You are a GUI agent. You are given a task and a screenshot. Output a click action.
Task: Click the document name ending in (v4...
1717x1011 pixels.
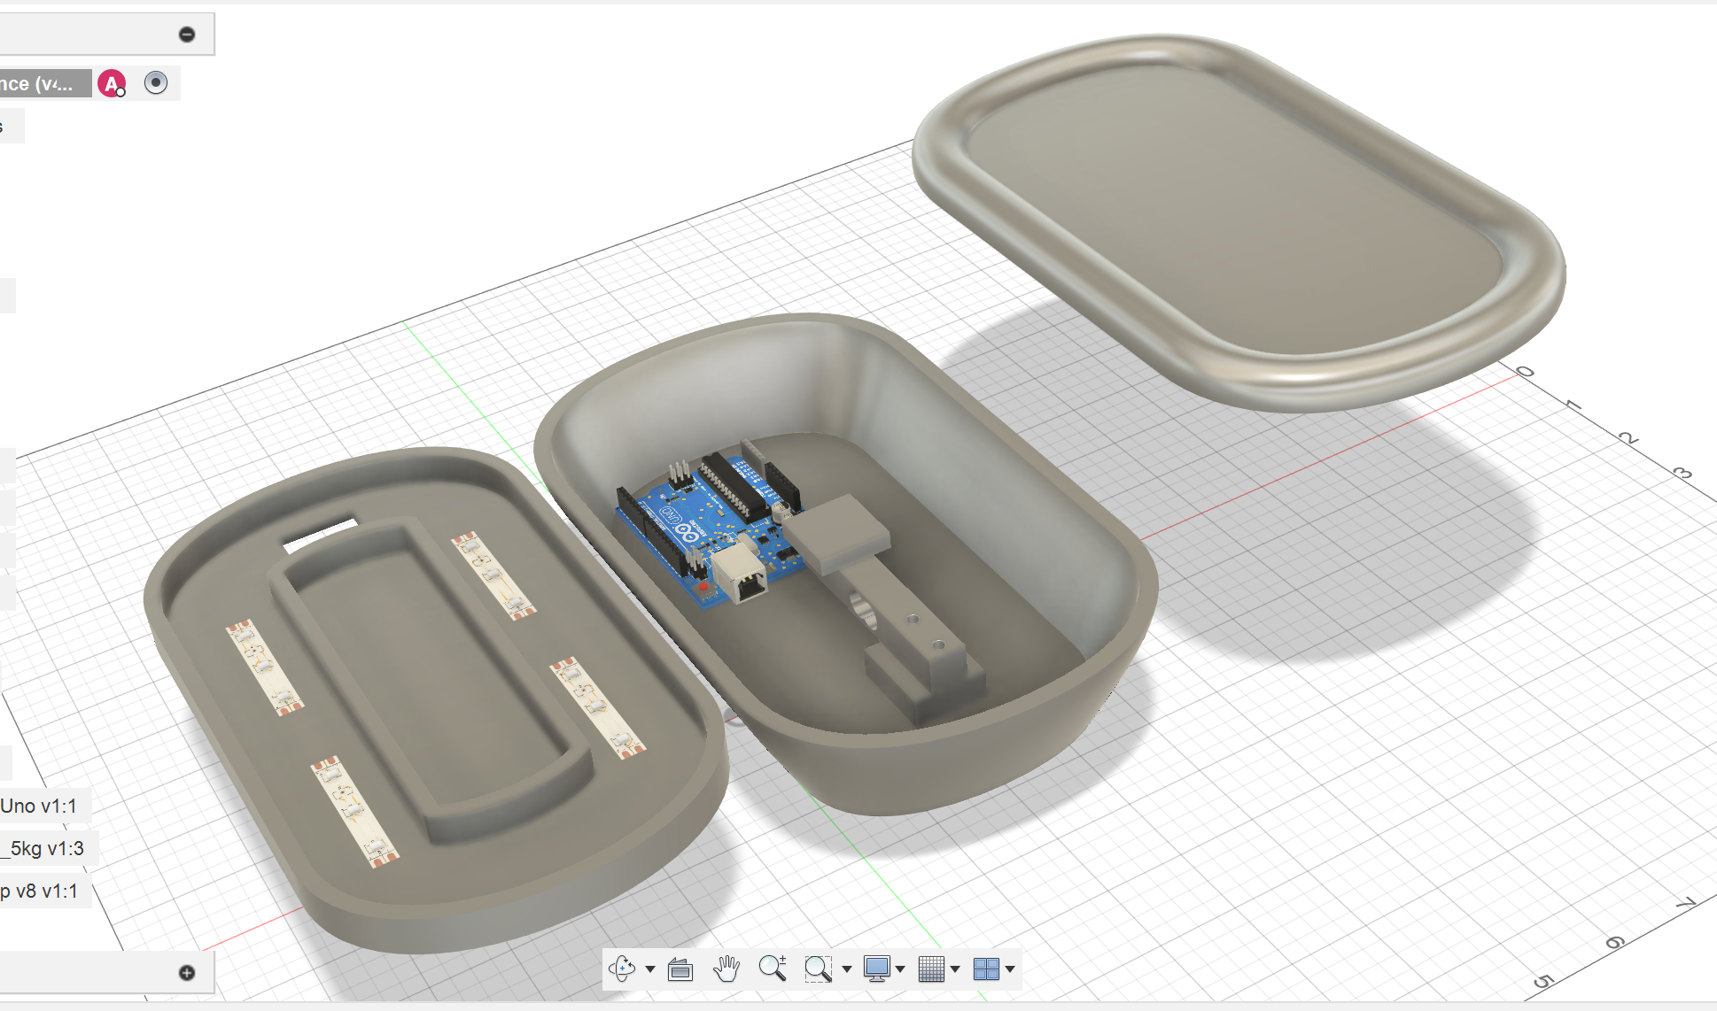(39, 84)
